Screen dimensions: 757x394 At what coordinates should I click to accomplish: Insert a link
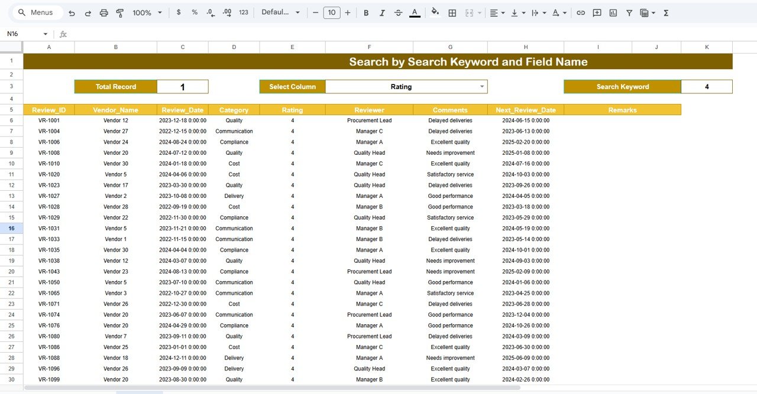580,12
